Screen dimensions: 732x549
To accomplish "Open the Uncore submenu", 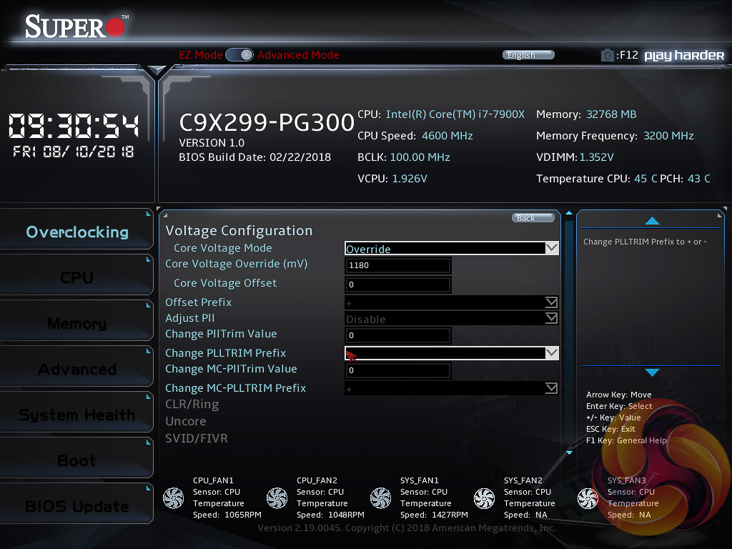I will coord(185,422).
